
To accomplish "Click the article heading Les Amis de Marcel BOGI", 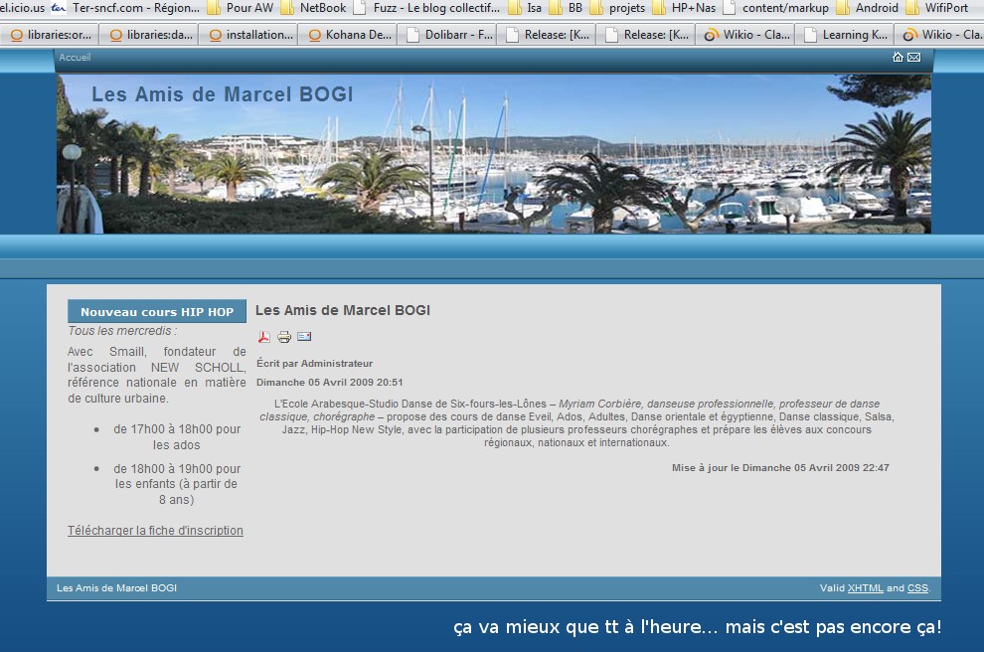I will tap(343, 310).
